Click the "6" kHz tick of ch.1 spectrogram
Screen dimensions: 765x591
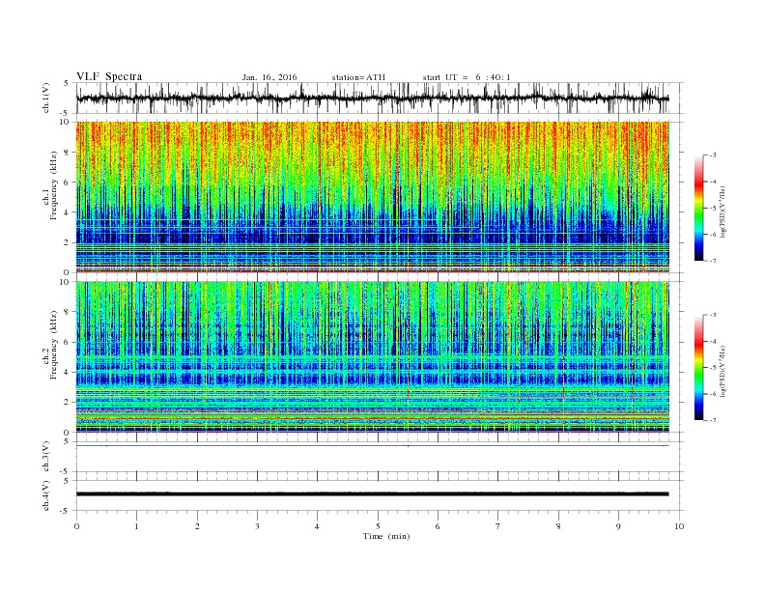pos(67,183)
